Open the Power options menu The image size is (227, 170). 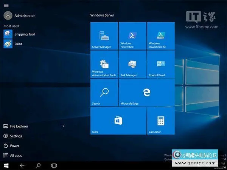pyautogui.click(x=14, y=146)
